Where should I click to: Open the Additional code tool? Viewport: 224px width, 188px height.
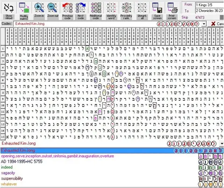click(96, 8)
